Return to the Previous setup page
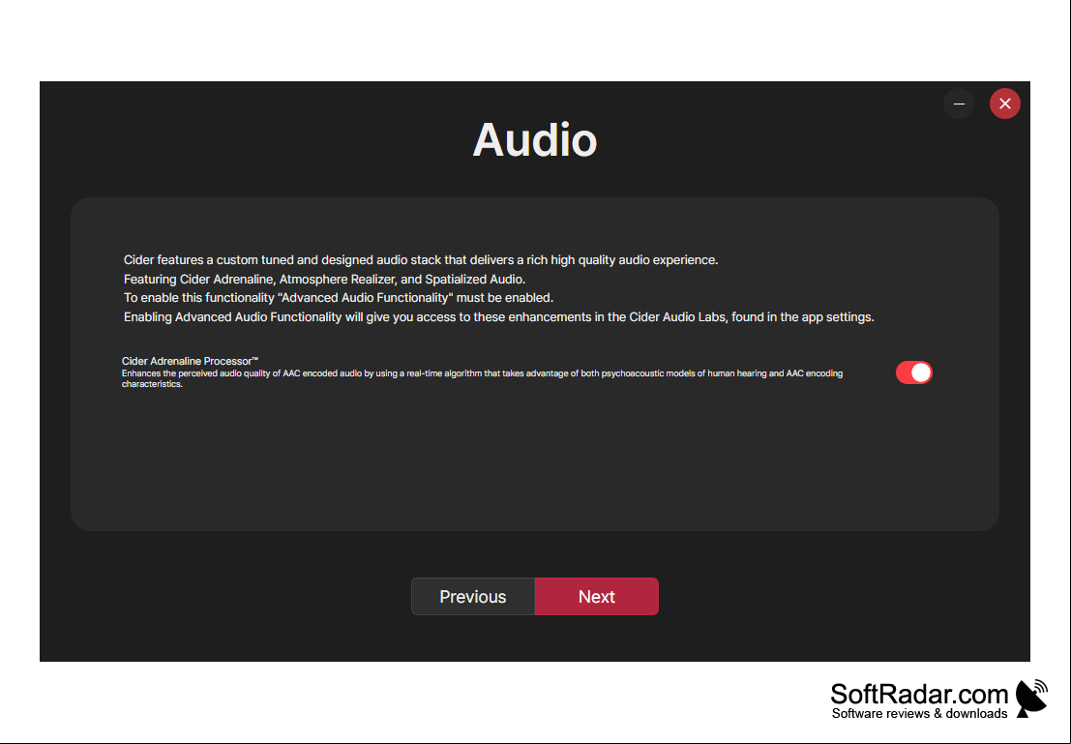Image resolution: width=1071 pixels, height=744 pixels. pos(473,596)
